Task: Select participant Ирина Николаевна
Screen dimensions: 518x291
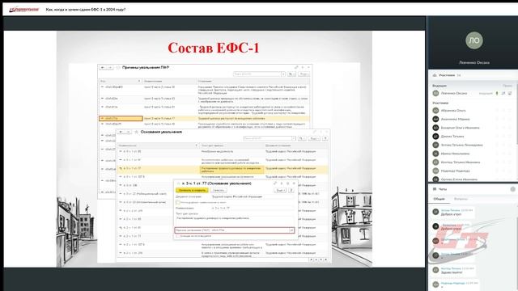Action: coord(455,154)
